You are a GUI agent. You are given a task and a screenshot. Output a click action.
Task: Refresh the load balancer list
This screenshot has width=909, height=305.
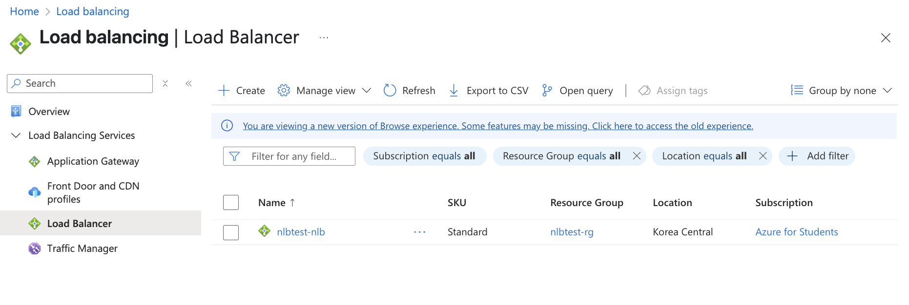409,91
